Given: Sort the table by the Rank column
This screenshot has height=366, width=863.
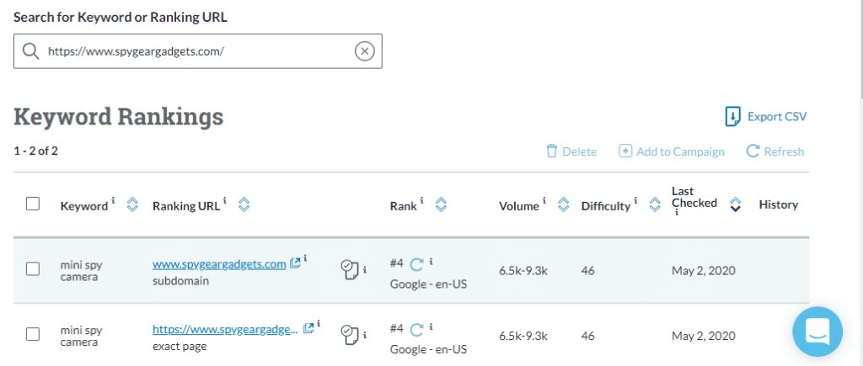Looking at the screenshot, I should click(x=440, y=204).
